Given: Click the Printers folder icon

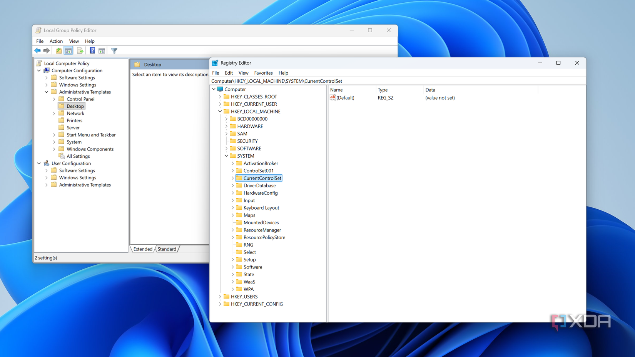Looking at the screenshot, I should (62, 120).
